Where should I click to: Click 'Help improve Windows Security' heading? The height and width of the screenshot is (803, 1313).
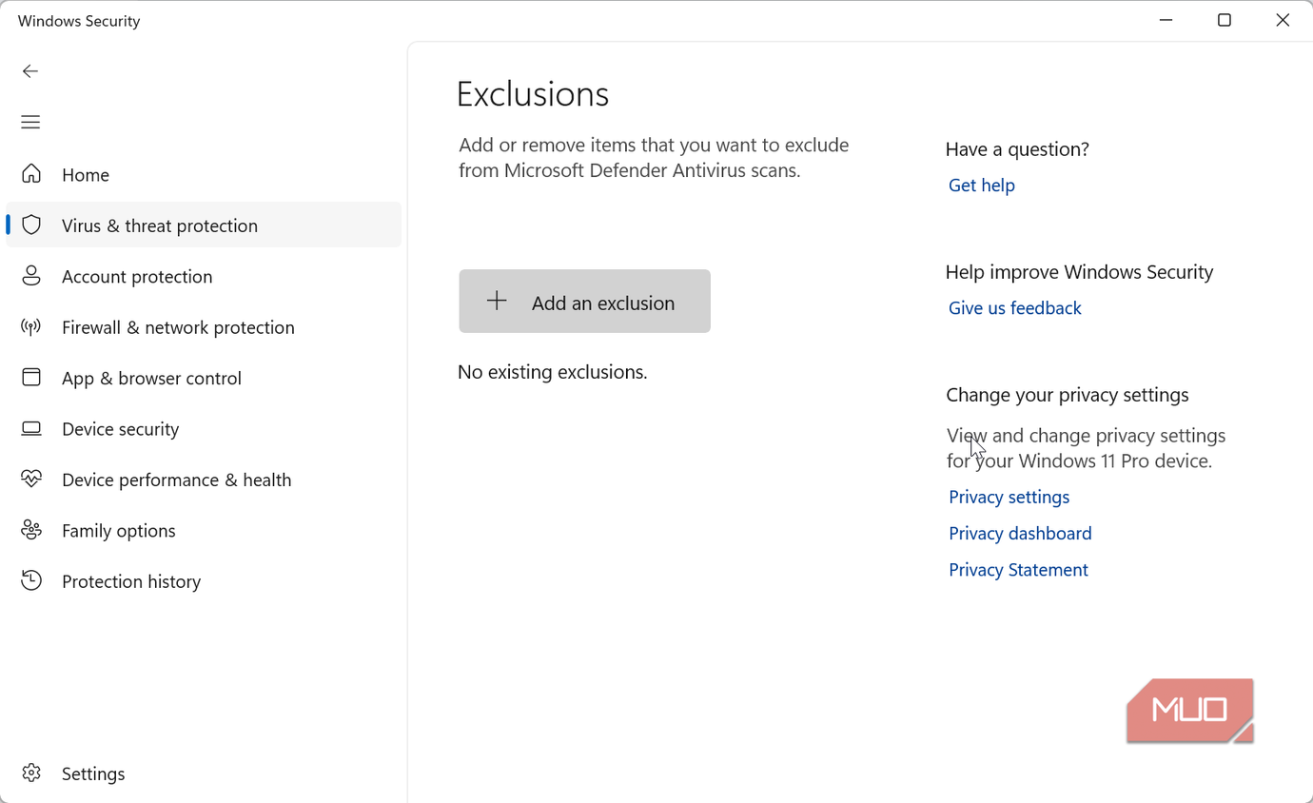coord(1079,272)
